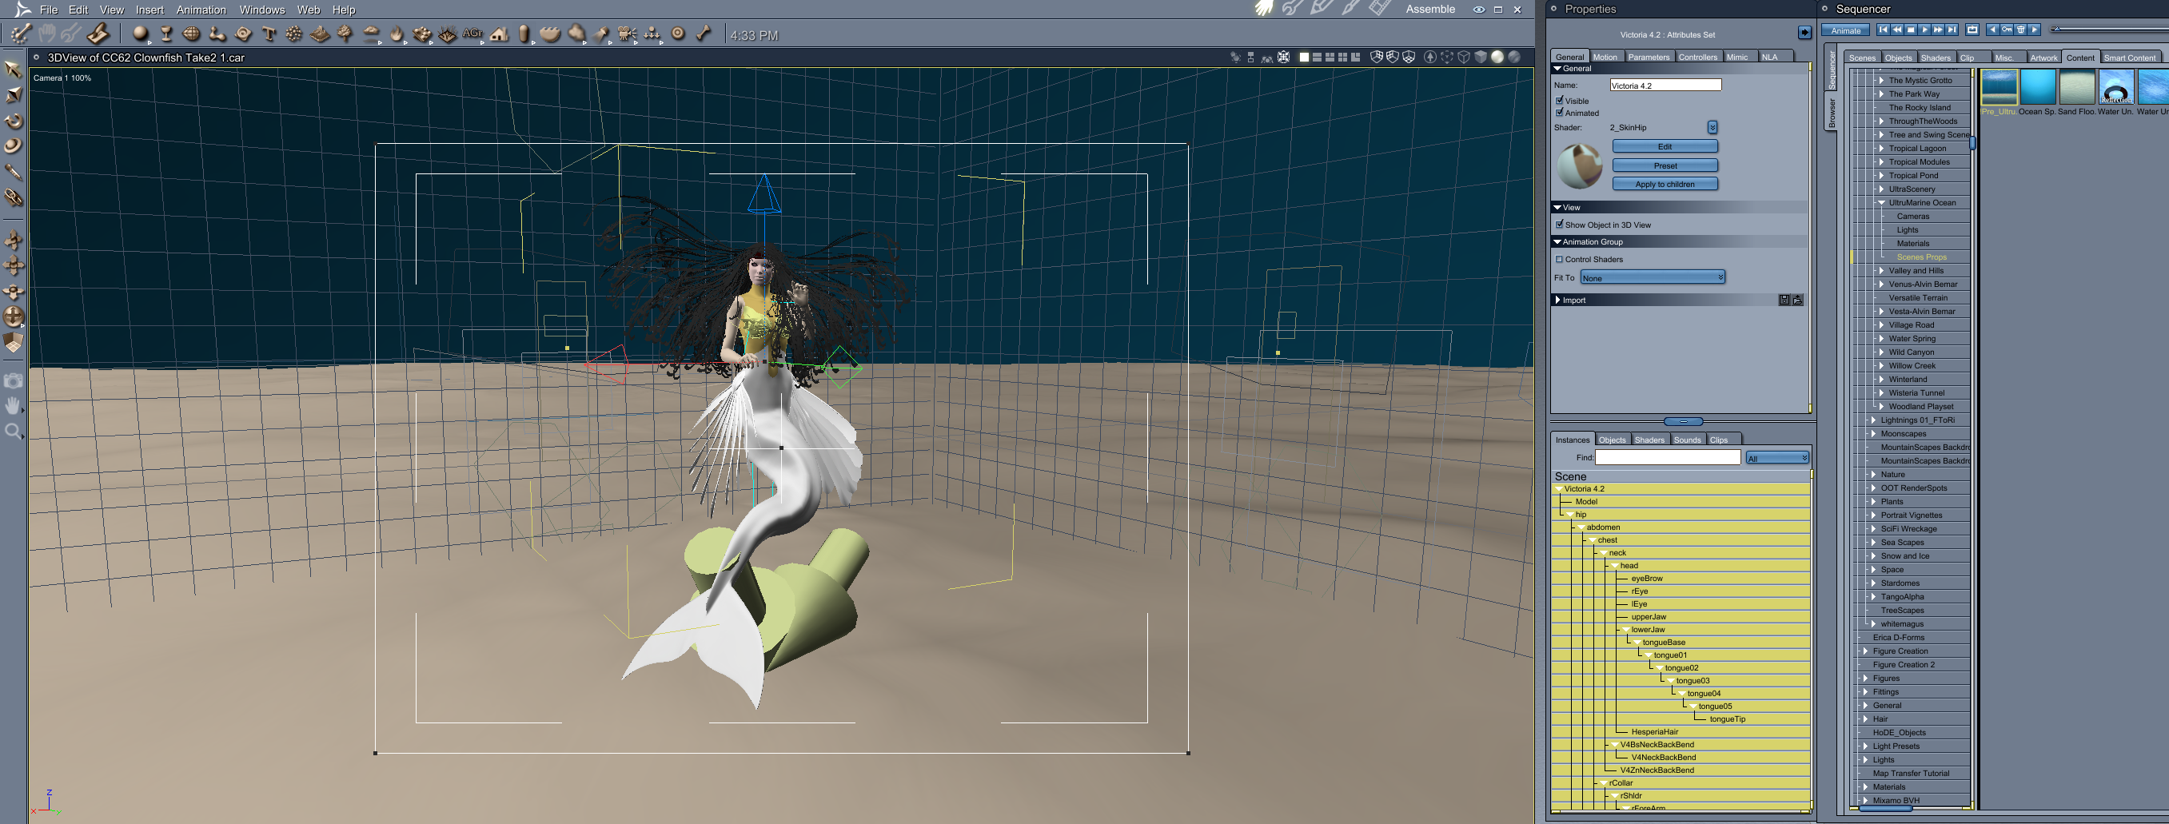This screenshot has width=2169, height=824.
Task: Click the Preset button
Action: pyautogui.click(x=1665, y=165)
